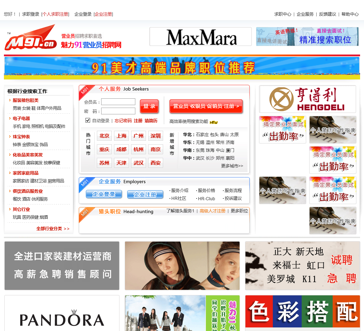Select the 上海 city button
Screen dimensions: 364x331
tap(121, 136)
